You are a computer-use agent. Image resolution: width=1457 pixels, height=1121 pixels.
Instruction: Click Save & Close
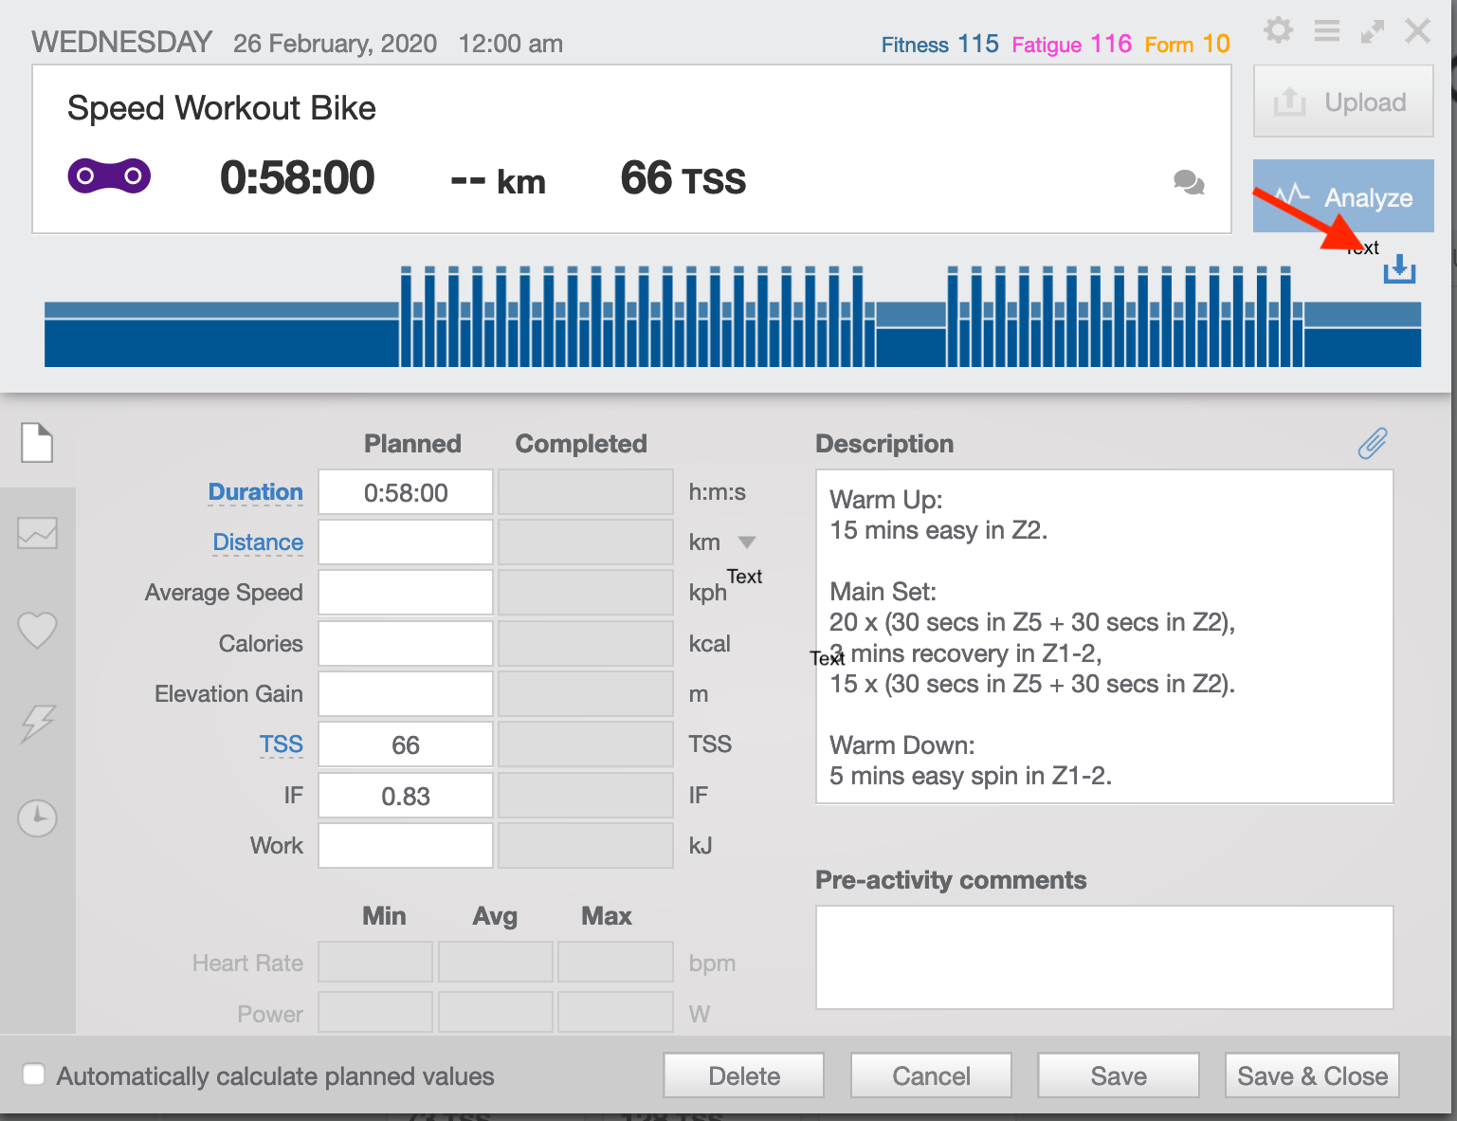1312,1075
